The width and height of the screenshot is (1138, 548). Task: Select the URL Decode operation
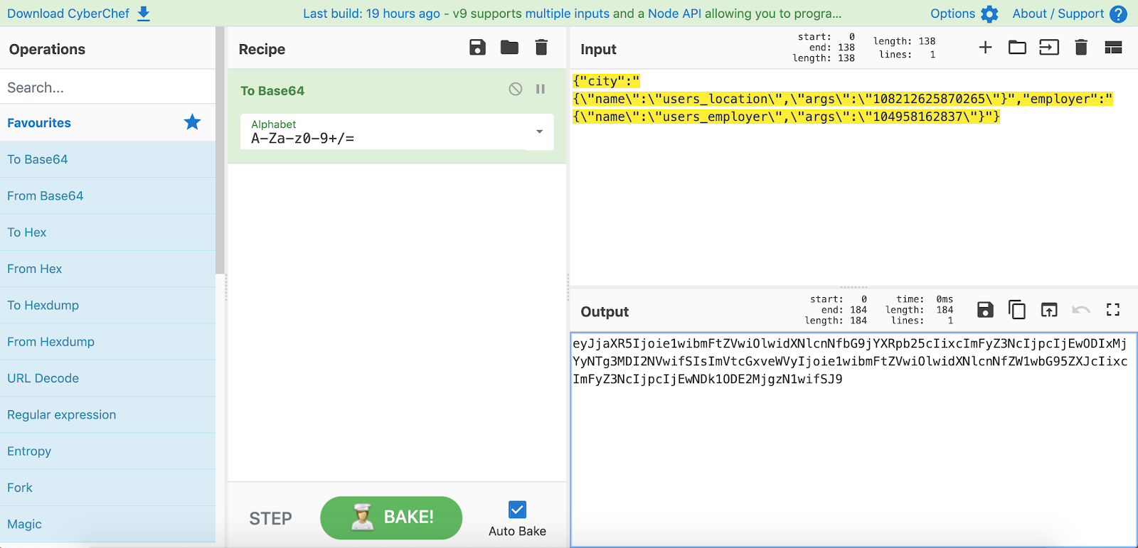coord(108,378)
